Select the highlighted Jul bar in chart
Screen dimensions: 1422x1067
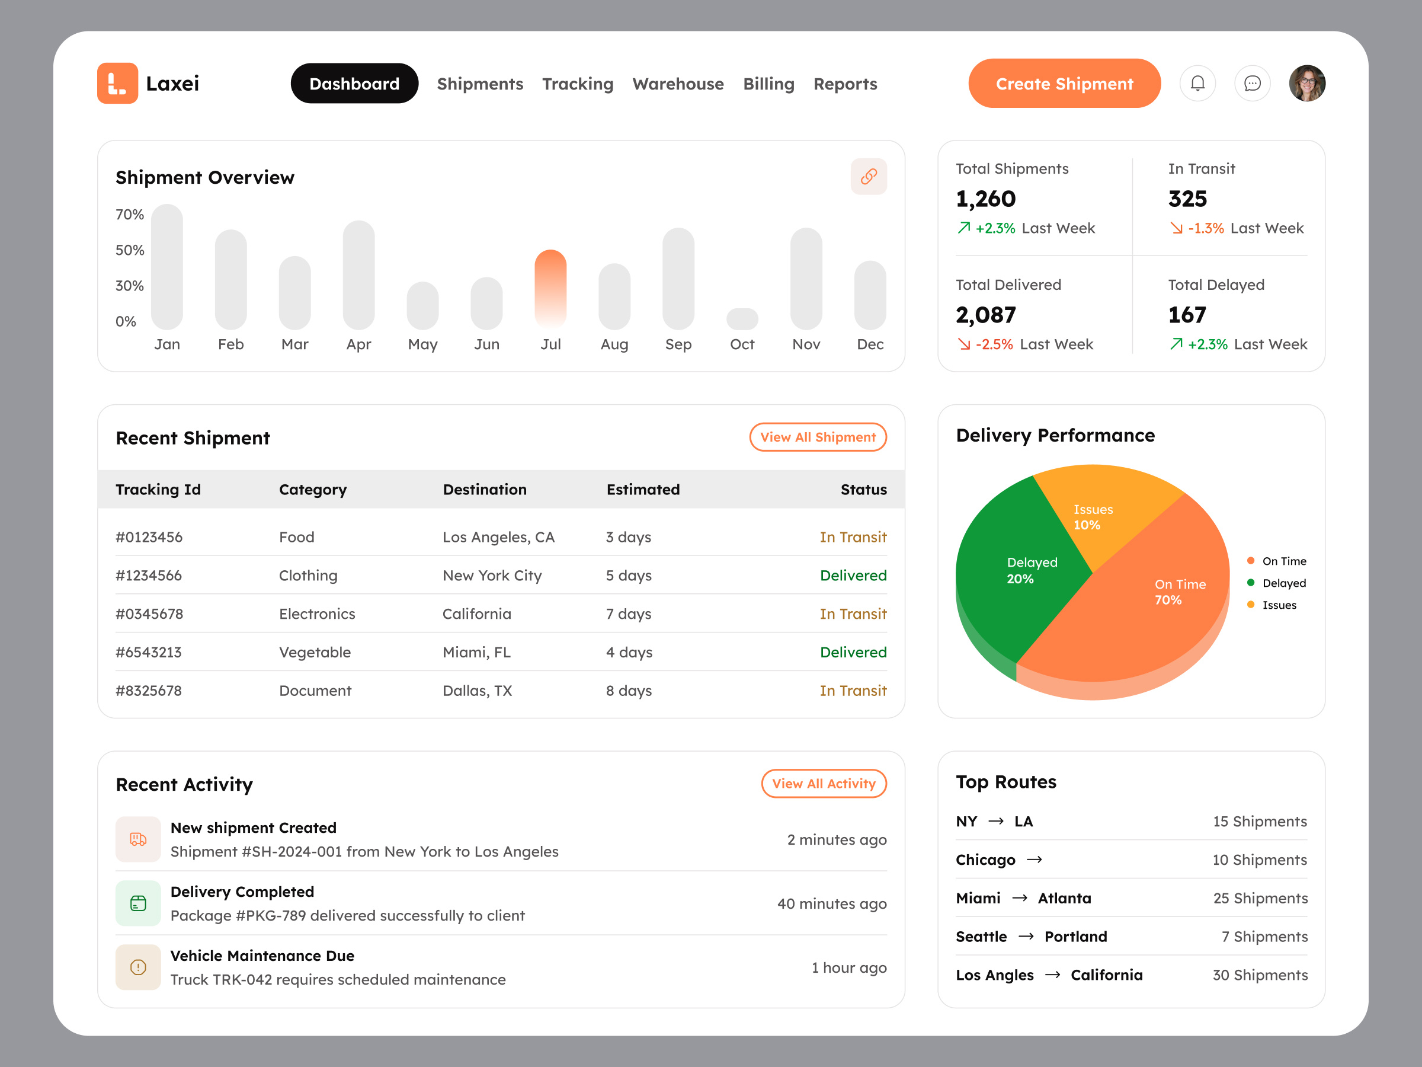click(x=550, y=289)
